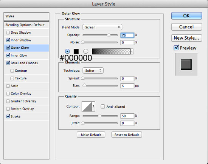Uncheck the Preview checkbox
Image resolution: width=208 pixels, height=164 pixels.
point(176,48)
